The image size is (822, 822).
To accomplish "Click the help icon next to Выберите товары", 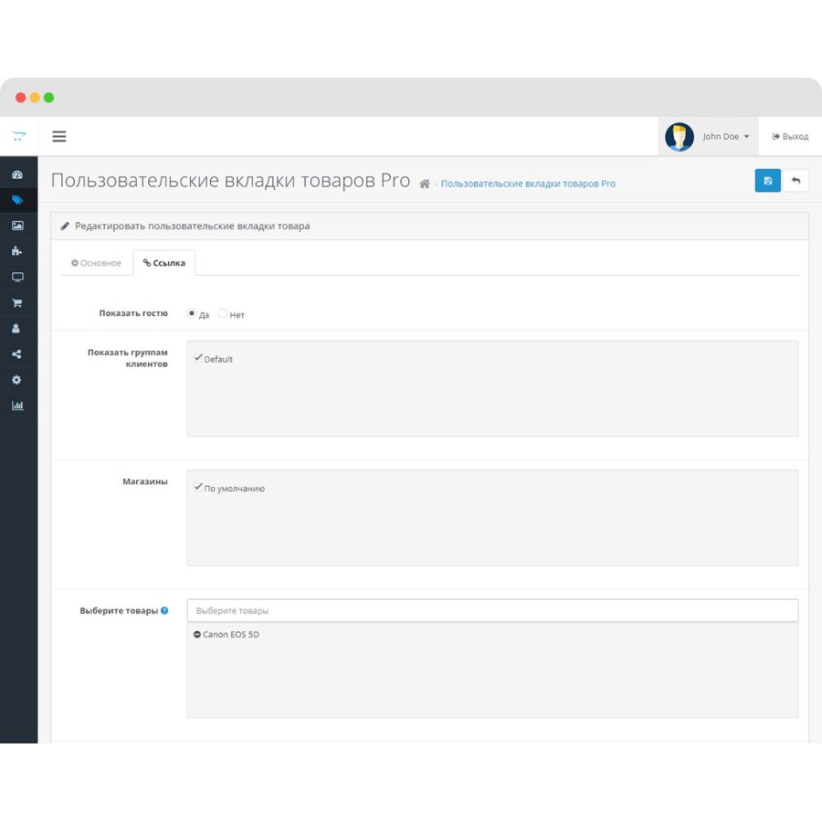I will (x=164, y=610).
